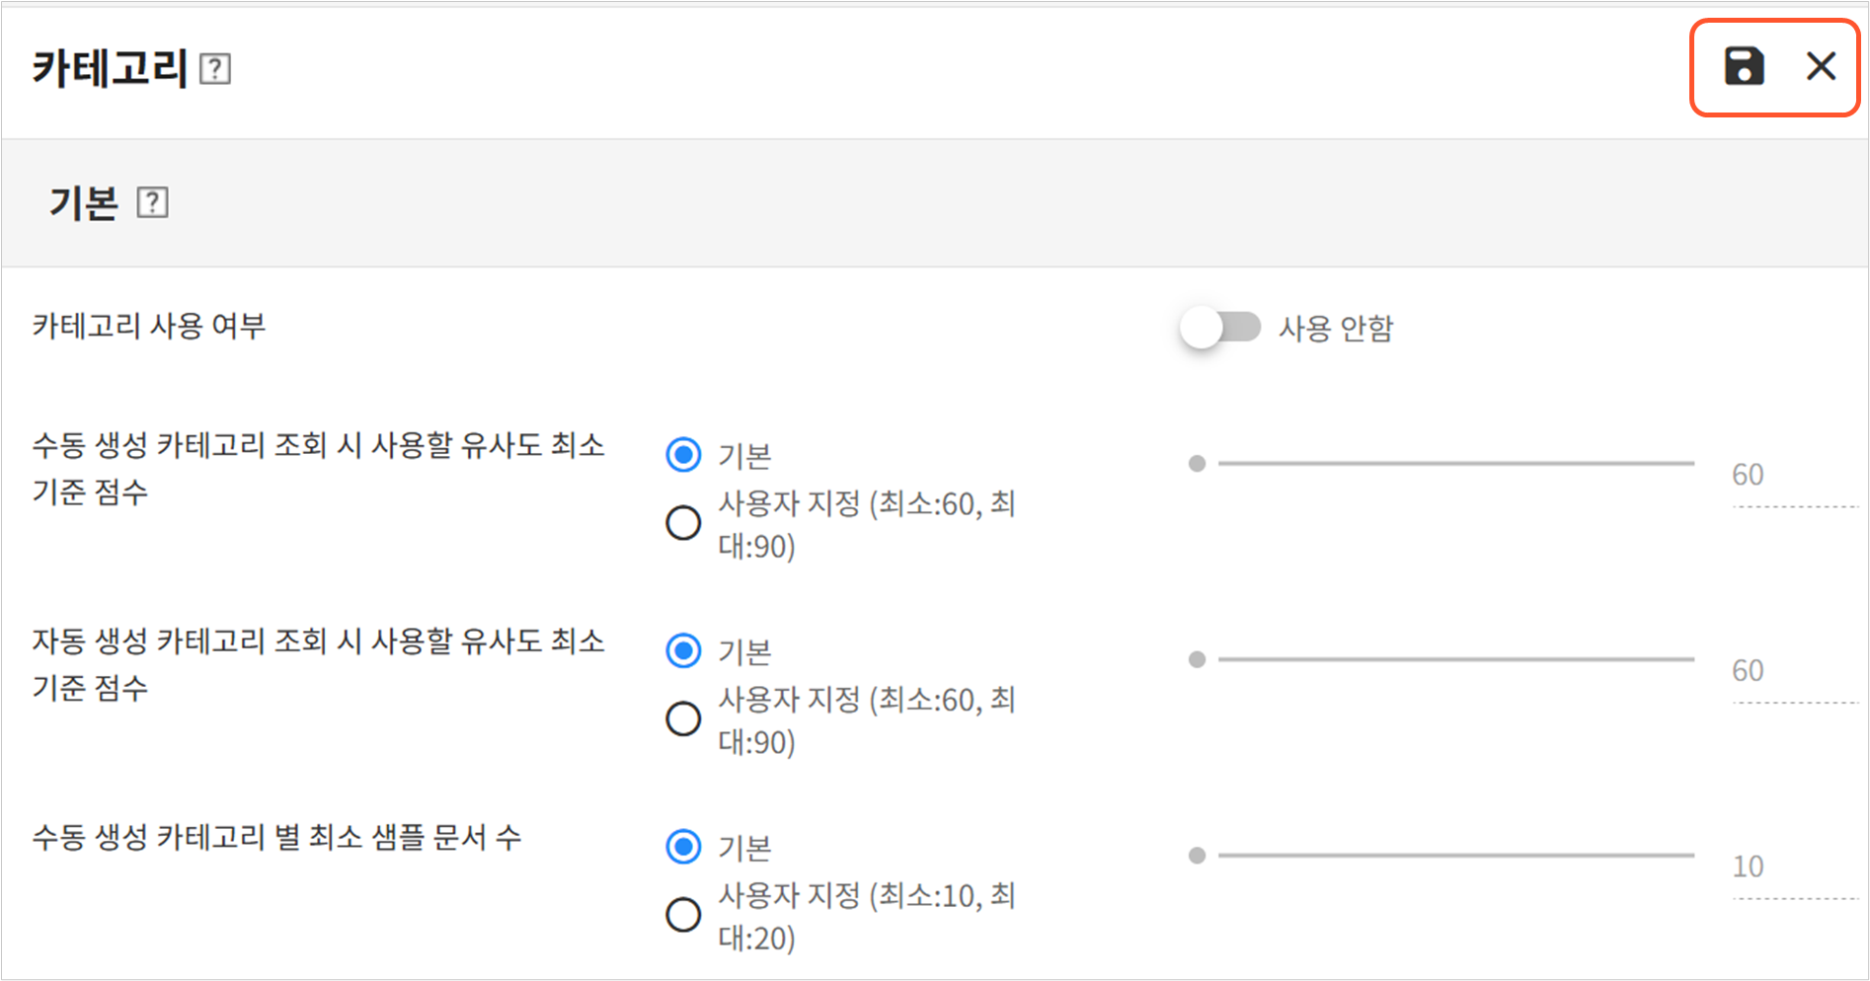Click the sample document value field showing 10
The image size is (1870, 981).
click(1792, 867)
